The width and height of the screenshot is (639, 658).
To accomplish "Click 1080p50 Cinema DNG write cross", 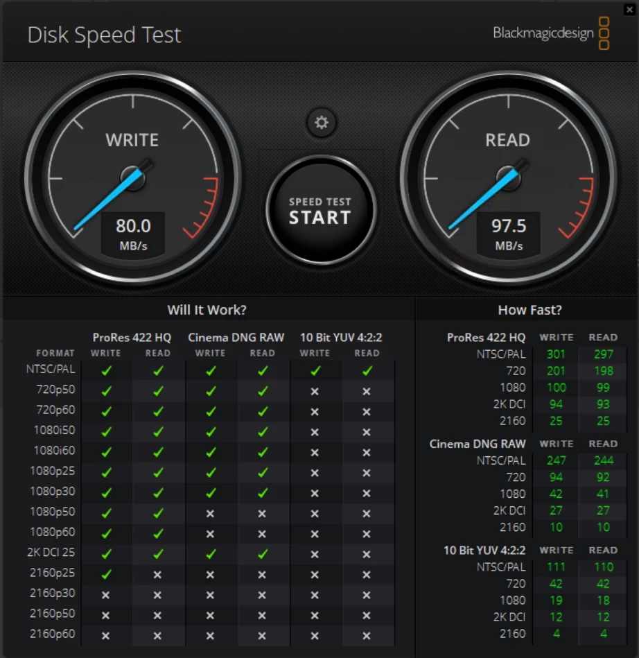I will 210,514.
